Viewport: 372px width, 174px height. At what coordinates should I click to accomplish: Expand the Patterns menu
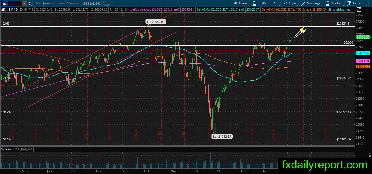(x=356, y=3)
